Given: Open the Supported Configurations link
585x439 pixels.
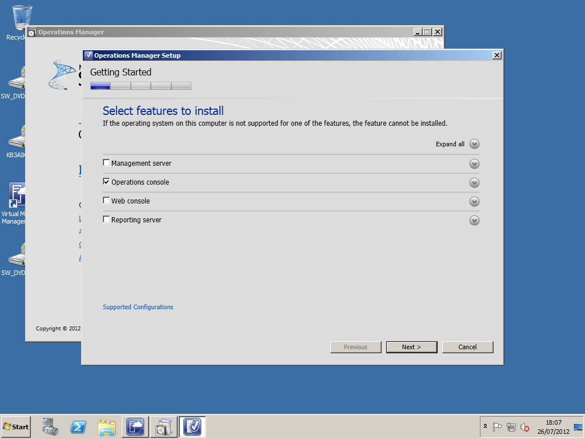Looking at the screenshot, I should coord(138,307).
